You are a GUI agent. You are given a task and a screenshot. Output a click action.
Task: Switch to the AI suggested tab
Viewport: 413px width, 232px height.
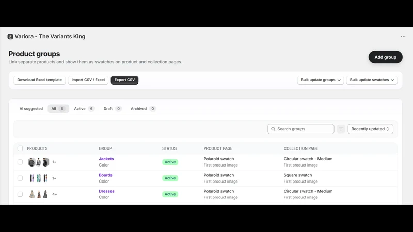[x=31, y=109]
